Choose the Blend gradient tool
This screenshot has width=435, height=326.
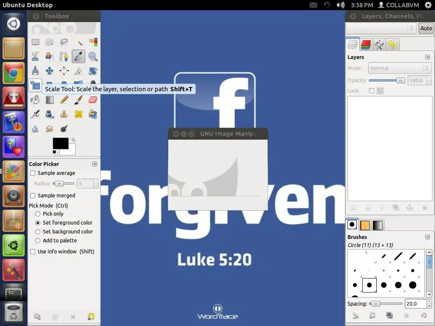click(x=50, y=99)
